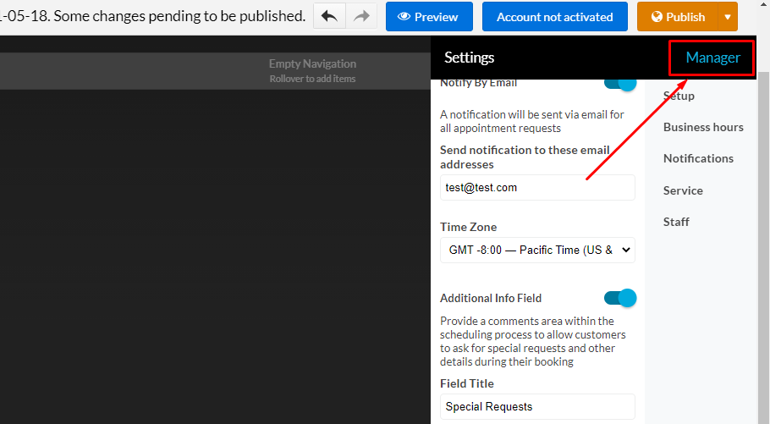
Task: Open the Manager link
Action: pyautogui.click(x=712, y=58)
